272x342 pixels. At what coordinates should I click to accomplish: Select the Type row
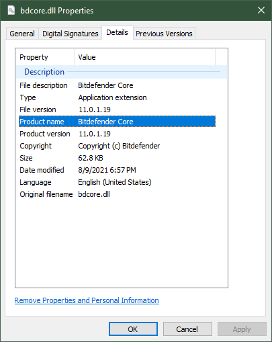(117, 97)
